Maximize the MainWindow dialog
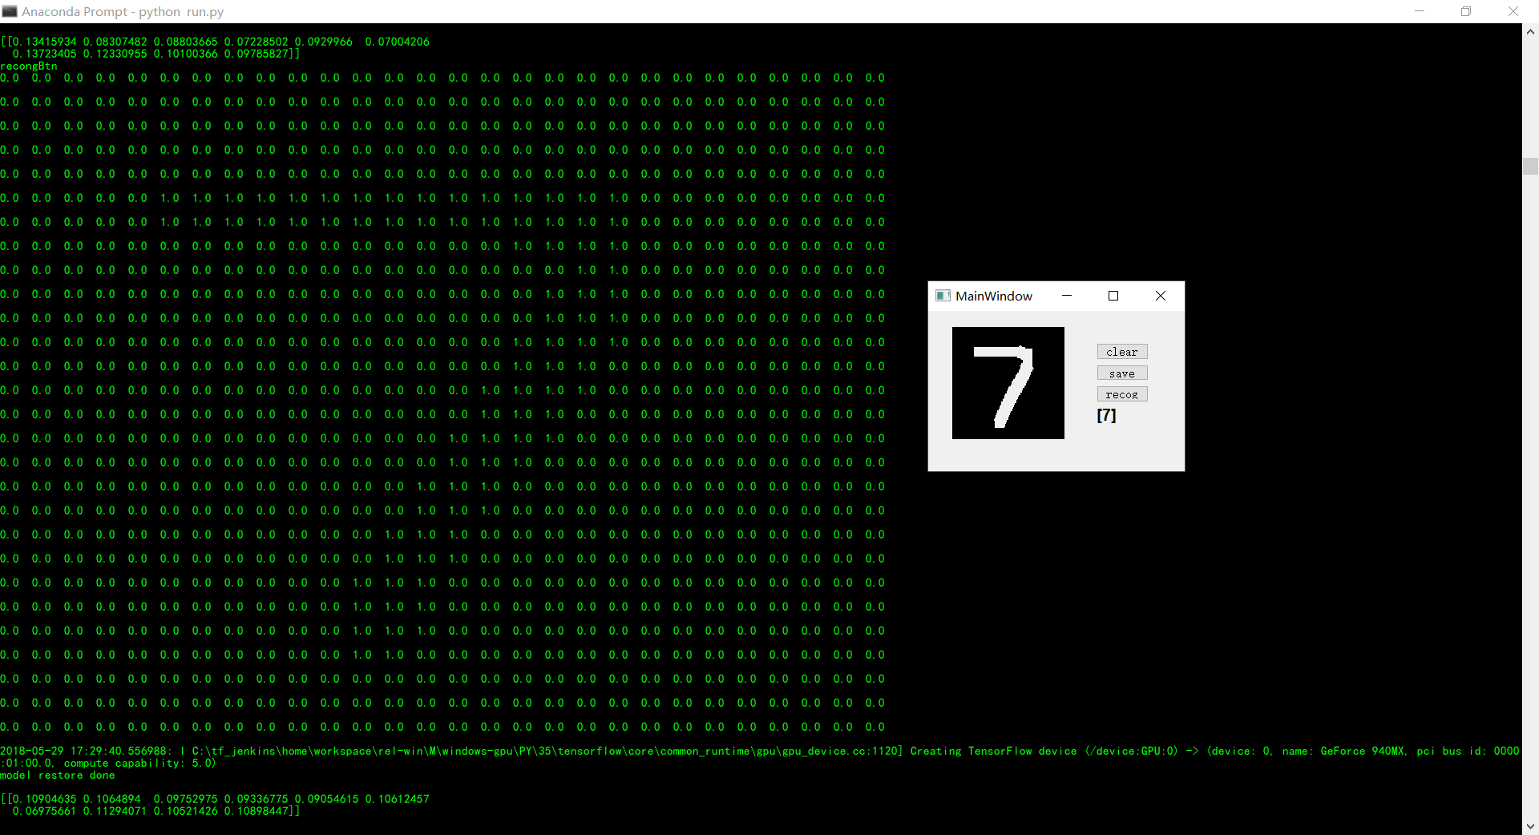Screen dimensions: 1539x835 click(x=1113, y=296)
